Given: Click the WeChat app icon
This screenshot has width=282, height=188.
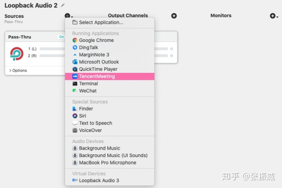Looking at the screenshot, I should point(75,90).
